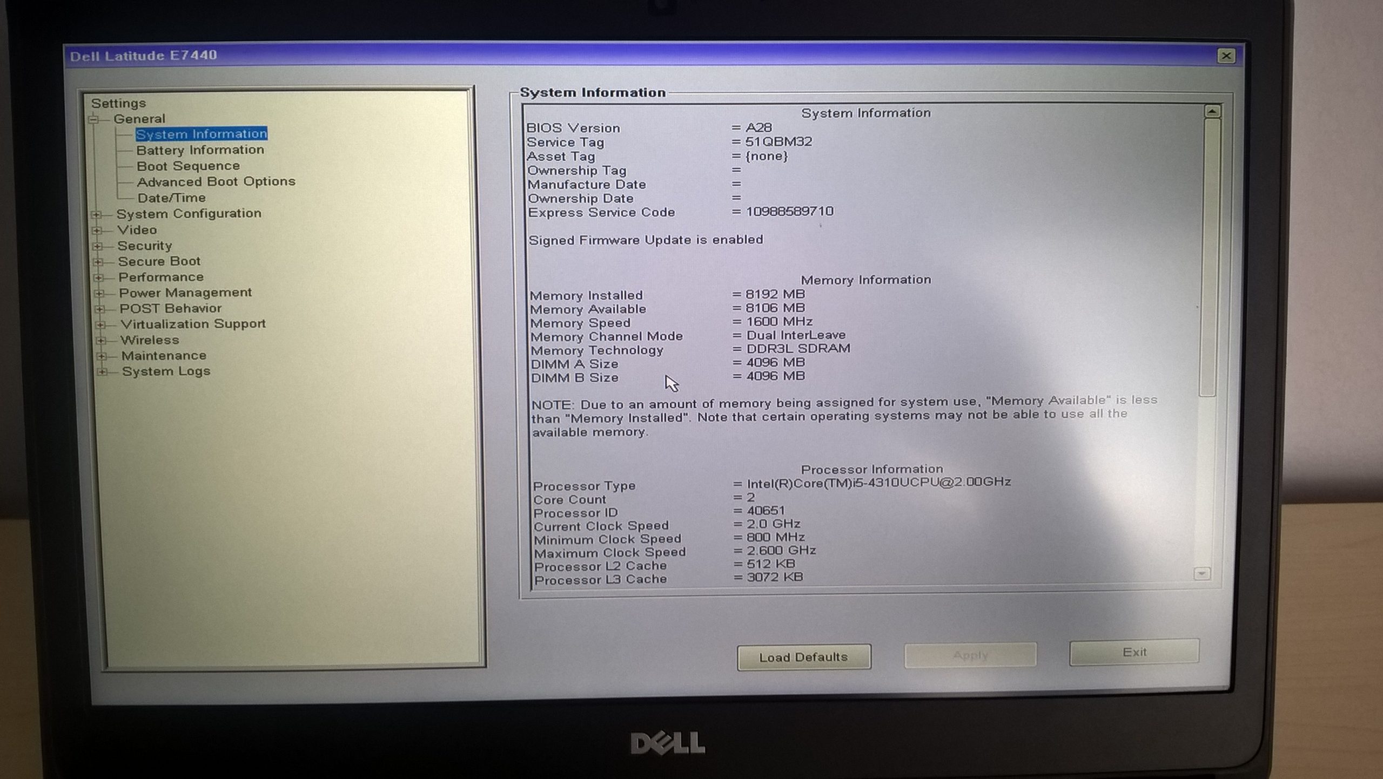This screenshot has height=779, width=1383.
Task: Close the BIOS setup window
Action: (x=1226, y=56)
